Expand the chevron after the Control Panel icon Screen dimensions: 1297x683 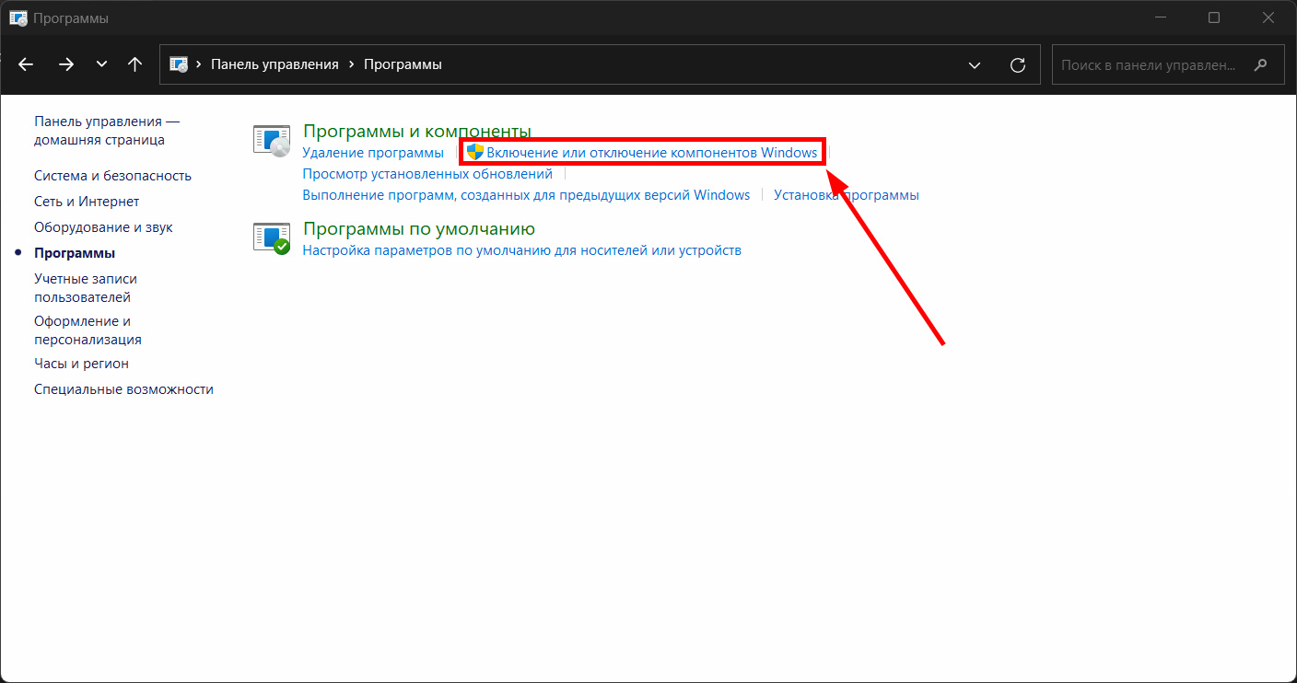199,64
